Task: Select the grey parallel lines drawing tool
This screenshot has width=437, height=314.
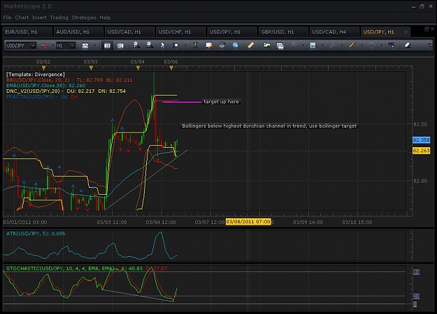Action: click(x=293, y=45)
